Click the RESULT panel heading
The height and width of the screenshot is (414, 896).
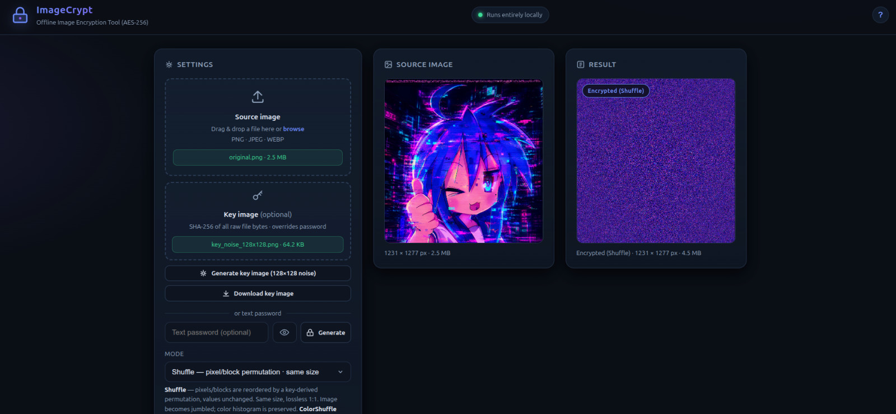point(602,64)
